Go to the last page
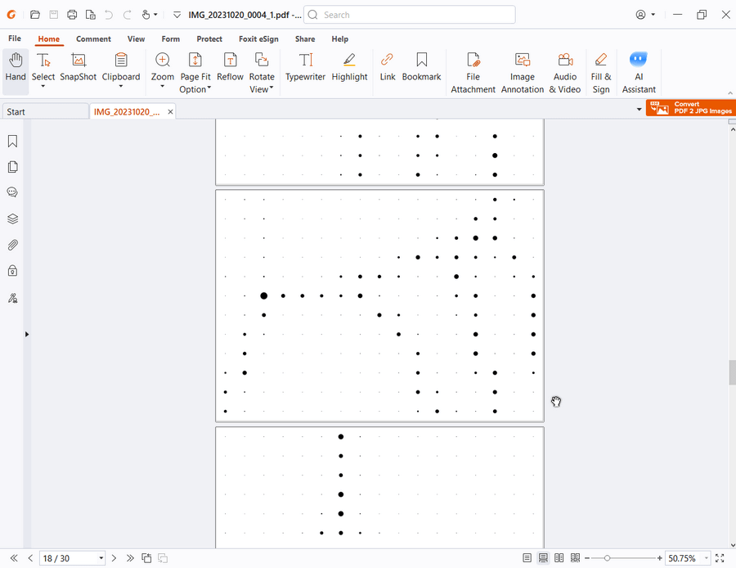Image resolution: width=736 pixels, height=568 pixels. [130, 558]
